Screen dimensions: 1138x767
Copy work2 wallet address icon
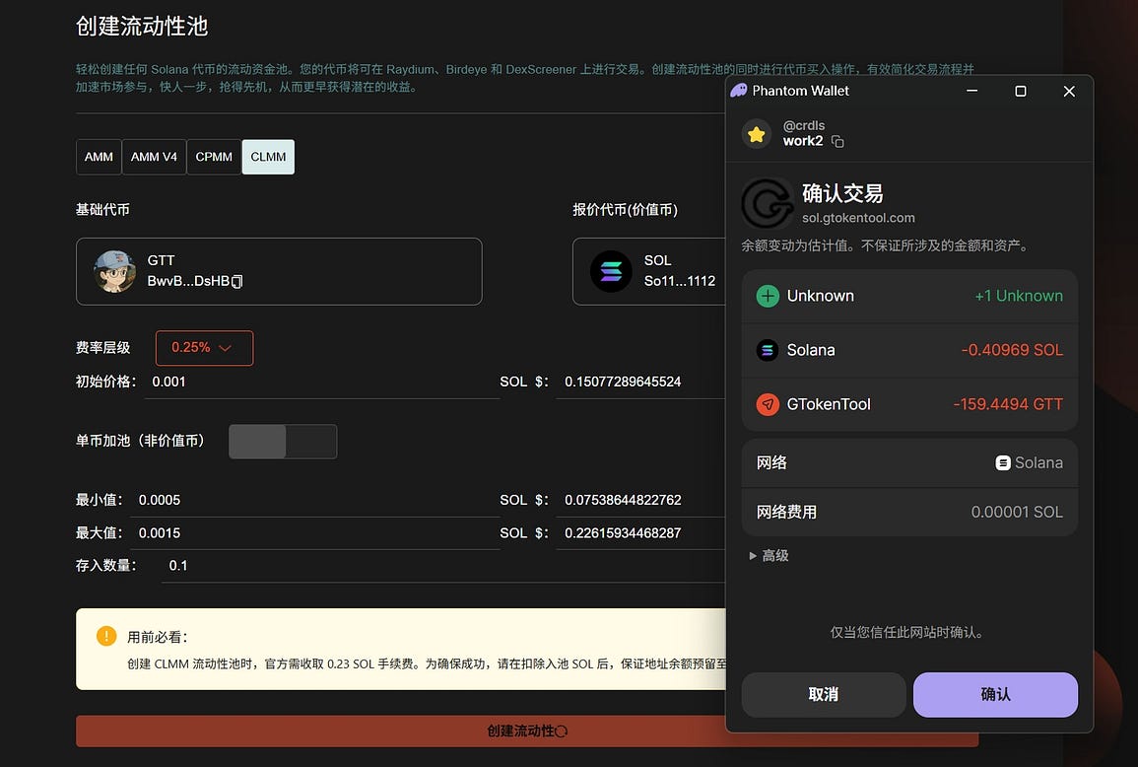[837, 142]
